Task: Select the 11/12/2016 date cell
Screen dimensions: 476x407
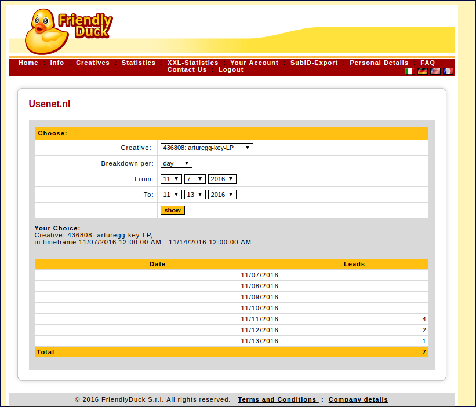Action: (x=158, y=330)
